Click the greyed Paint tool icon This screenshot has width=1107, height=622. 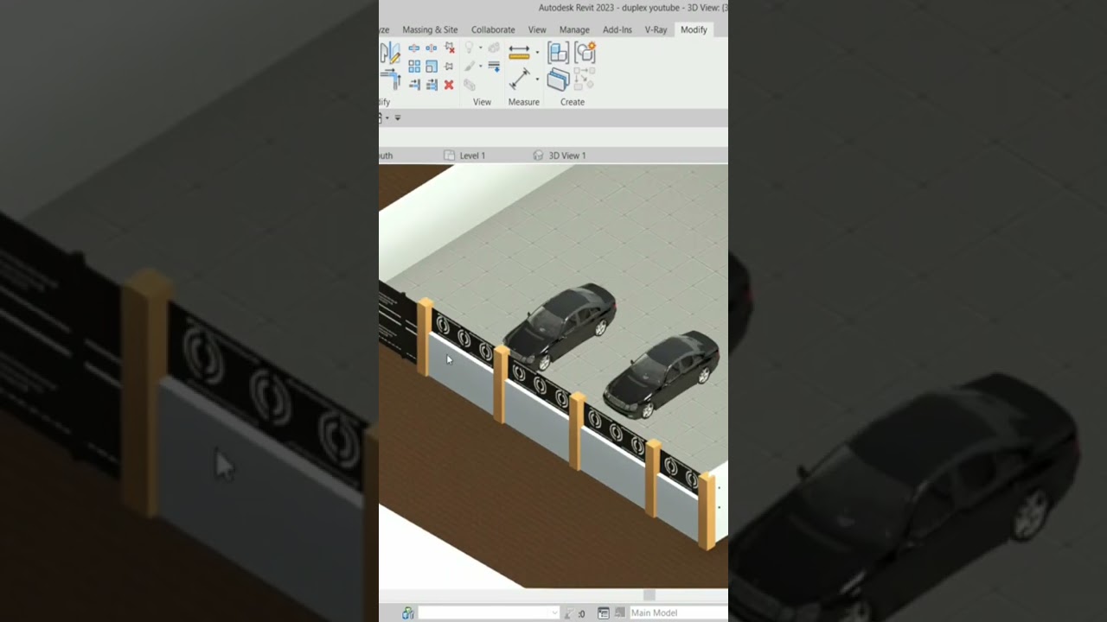470,85
